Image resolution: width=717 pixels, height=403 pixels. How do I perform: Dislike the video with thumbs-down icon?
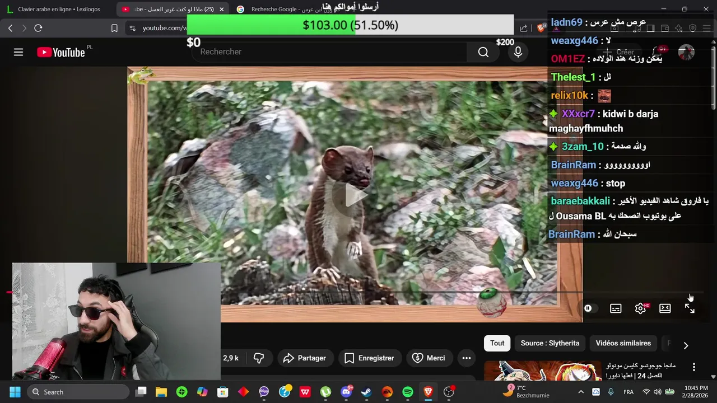(259, 358)
